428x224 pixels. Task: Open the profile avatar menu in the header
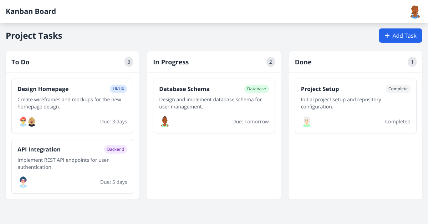[x=415, y=11]
